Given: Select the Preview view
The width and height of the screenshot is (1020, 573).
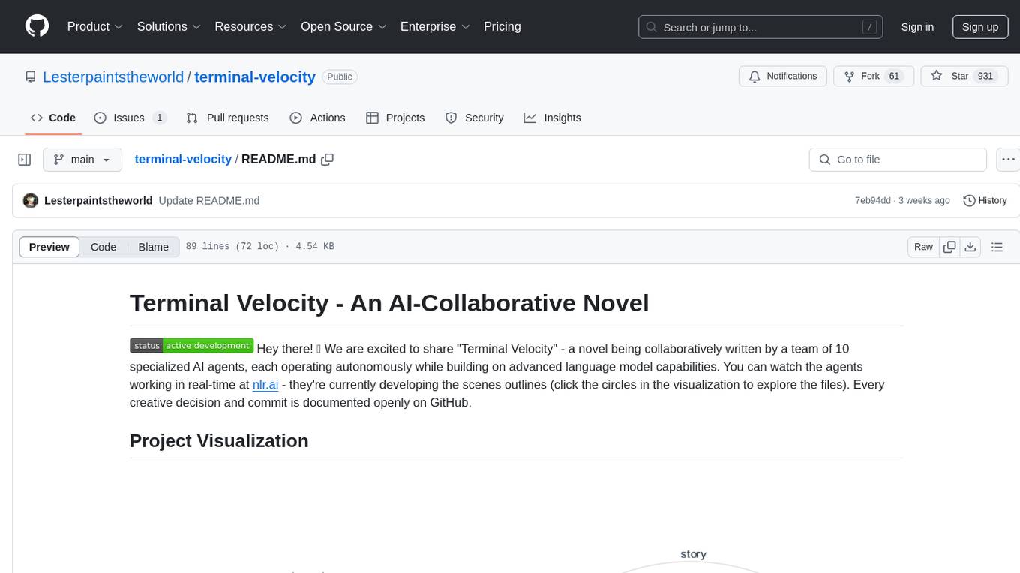Looking at the screenshot, I should (x=49, y=247).
